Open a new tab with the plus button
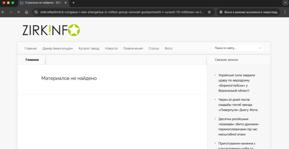Image resolution: width=289 pixels, height=149 pixels. pos(74,3)
